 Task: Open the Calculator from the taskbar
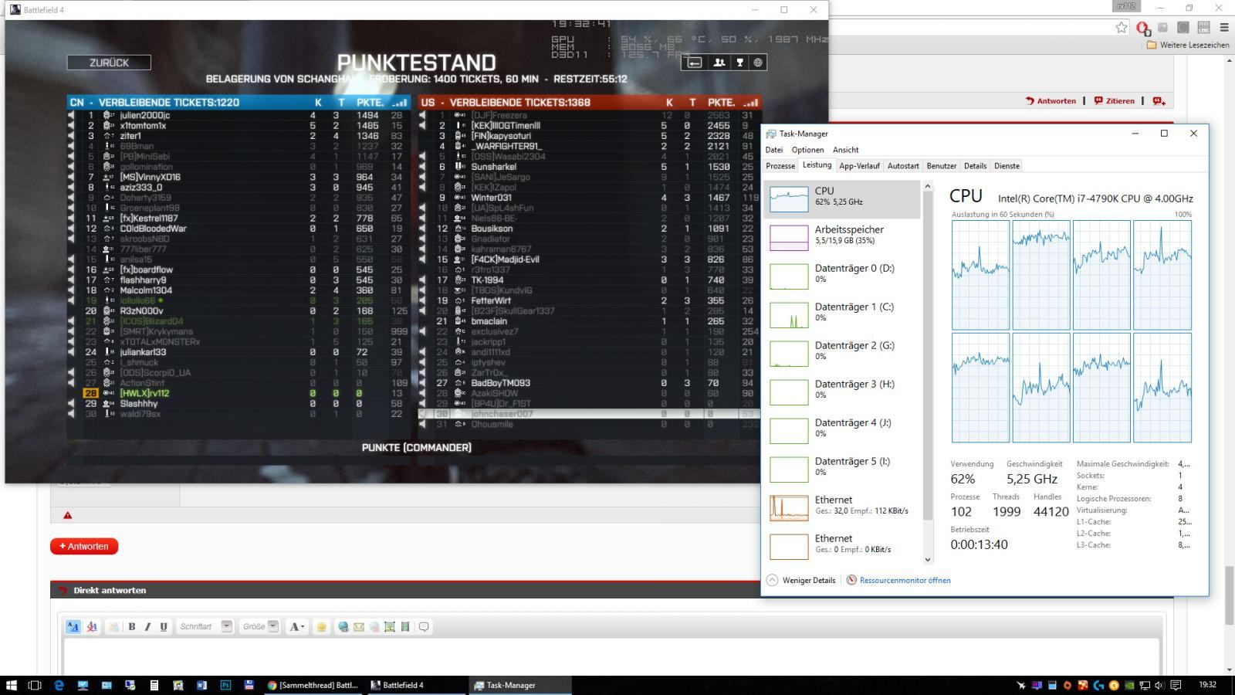[154, 685]
